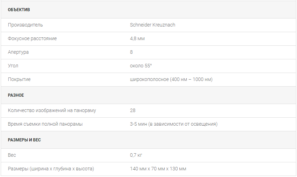Click the 140 мм x 70 мм dimensions value
This screenshot has width=297, height=177.
pyautogui.click(x=158, y=169)
